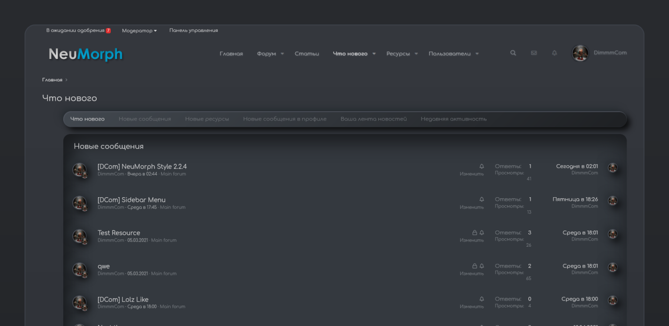The image size is (669, 326).
Task: Click the lock icon on Test Resource thread
Action: (474, 232)
